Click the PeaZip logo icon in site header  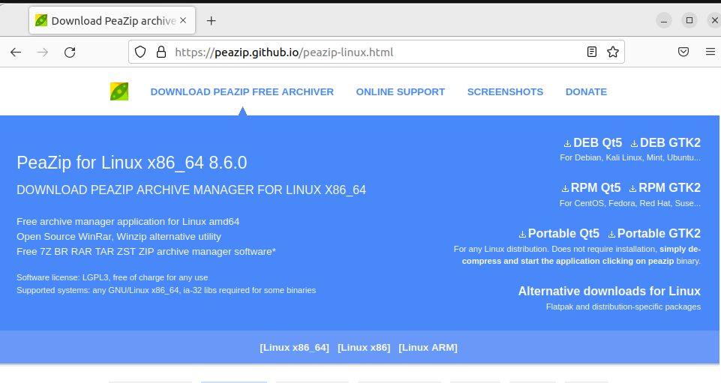tap(119, 92)
